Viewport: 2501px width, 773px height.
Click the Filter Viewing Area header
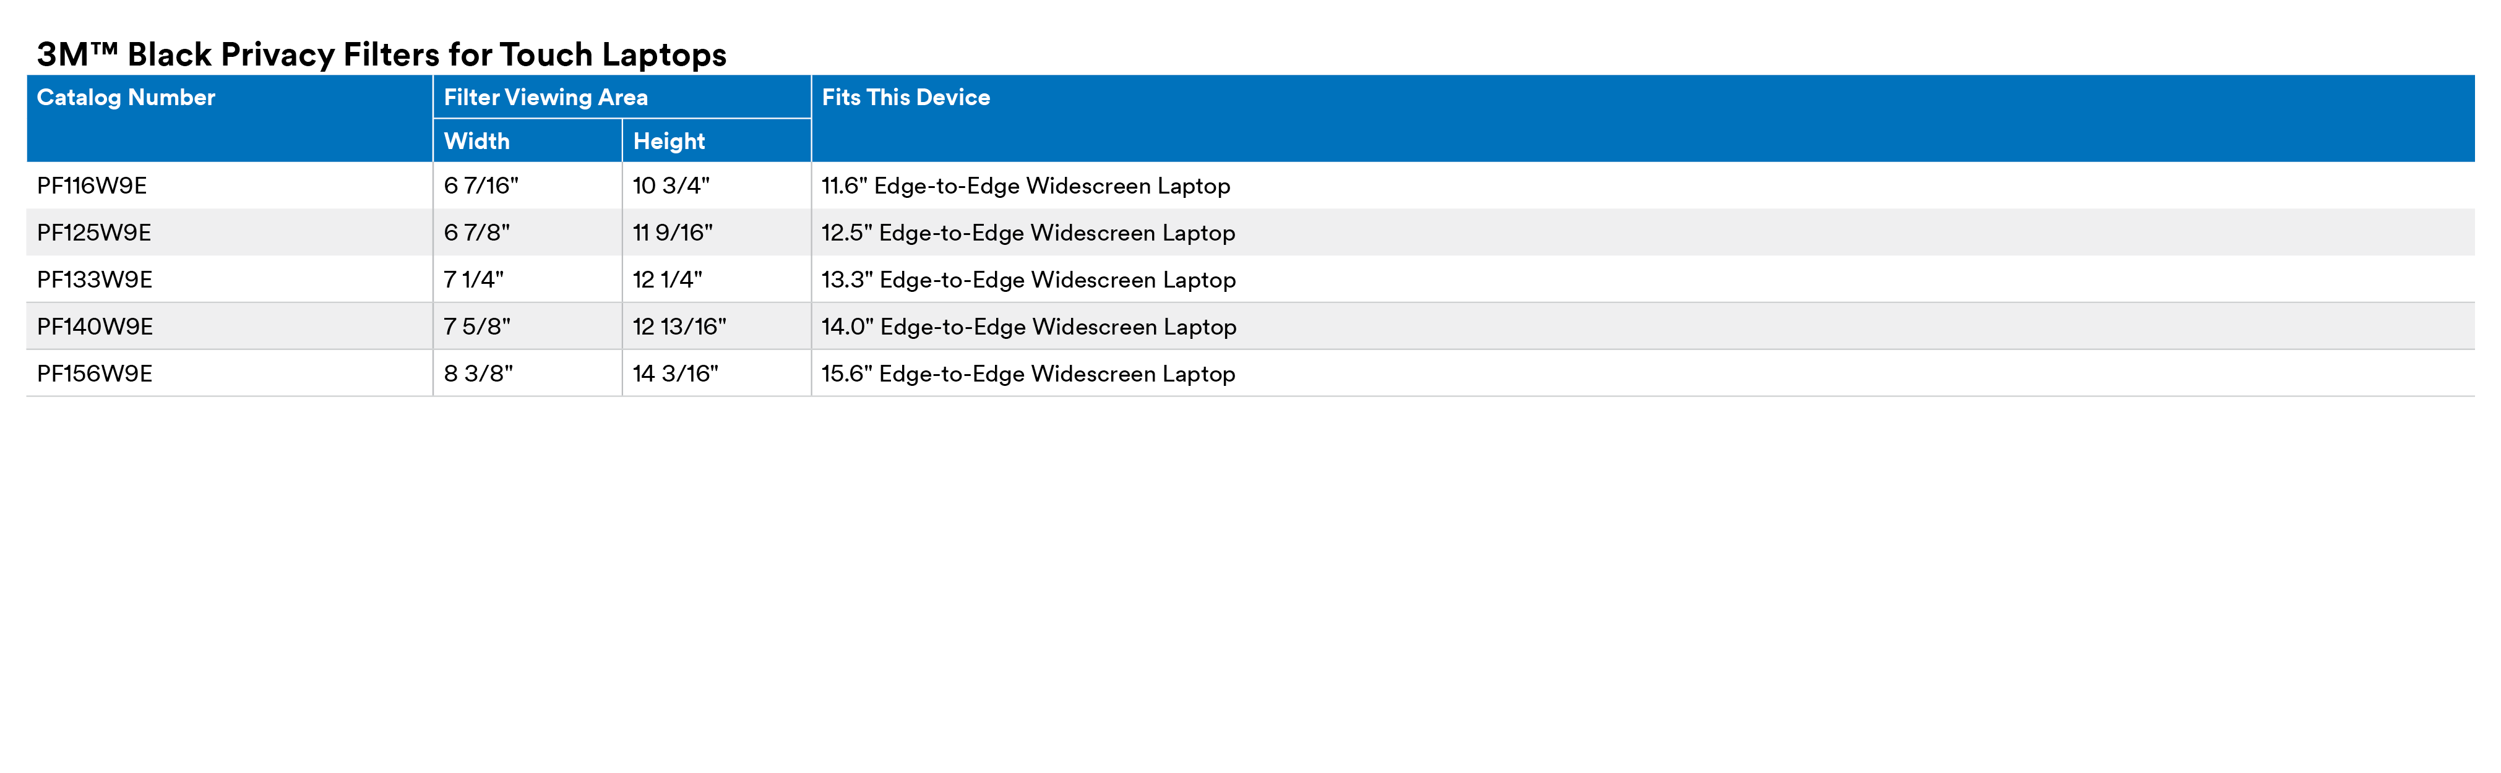click(x=545, y=97)
